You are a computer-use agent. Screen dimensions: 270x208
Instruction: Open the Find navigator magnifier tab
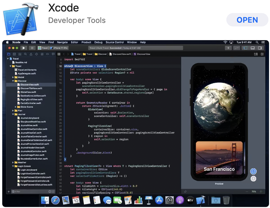coord(25,54)
